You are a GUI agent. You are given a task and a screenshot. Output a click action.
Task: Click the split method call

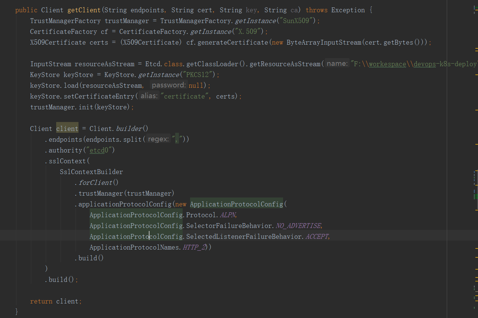coord(133,139)
